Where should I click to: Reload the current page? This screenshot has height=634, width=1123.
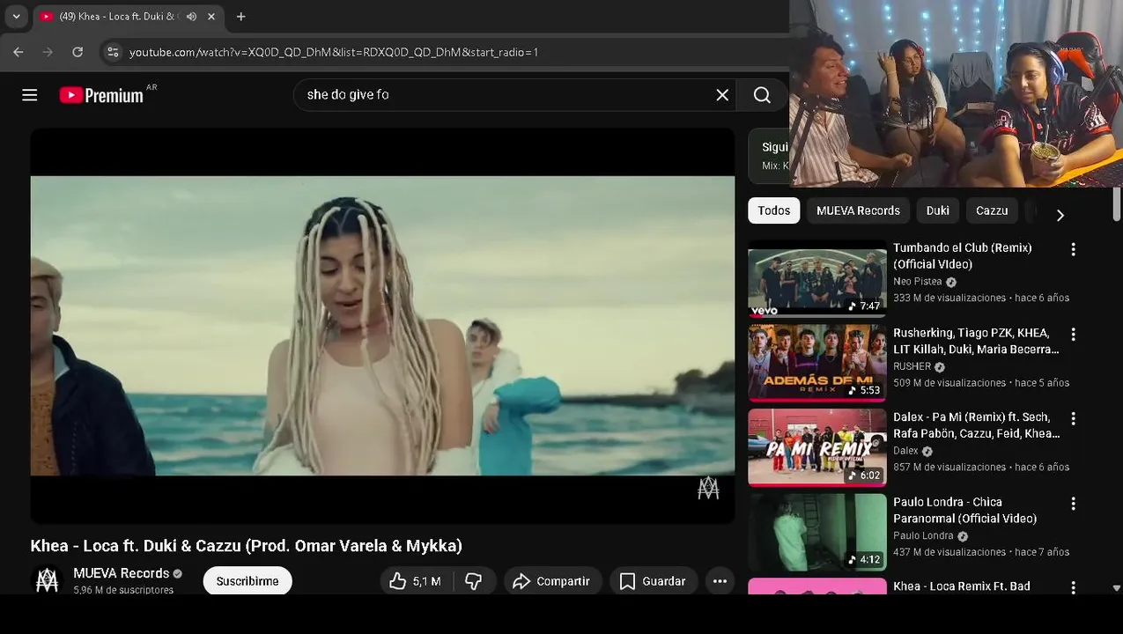click(x=78, y=52)
